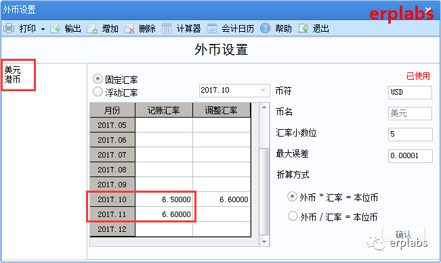Image resolution: width=441 pixels, height=263 pixels.
Task: Select month row 2017.07
Action: pyautogui.click(x=112, y=155)
